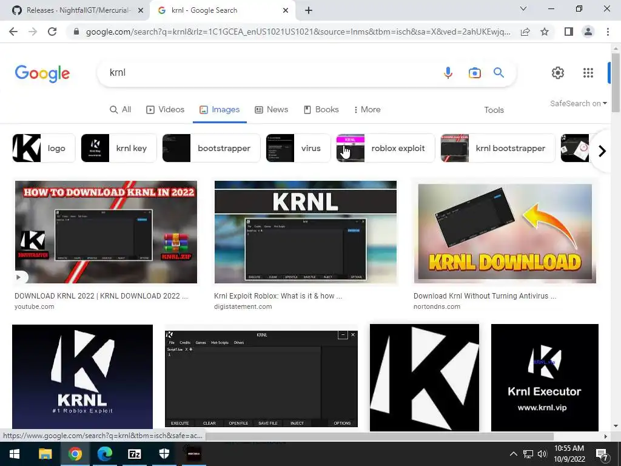Open Windows Start menu
Viewport: 621px width, 466px height.
(x=15, y=454)
